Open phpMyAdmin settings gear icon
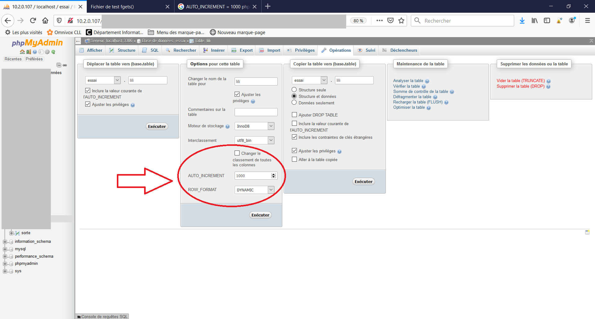This screenshot has width=595, height=319. 47,52
